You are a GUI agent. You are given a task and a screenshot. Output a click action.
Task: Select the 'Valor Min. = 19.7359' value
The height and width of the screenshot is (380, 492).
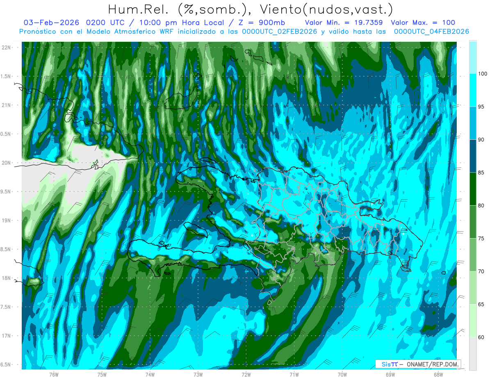tap(344, 23)
